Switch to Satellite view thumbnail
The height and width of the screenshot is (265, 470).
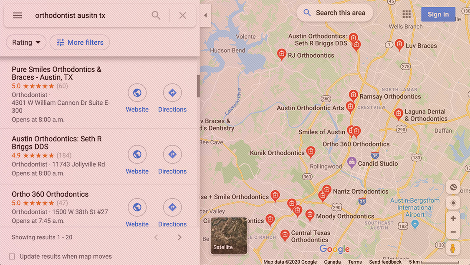[x=229, y=236]
